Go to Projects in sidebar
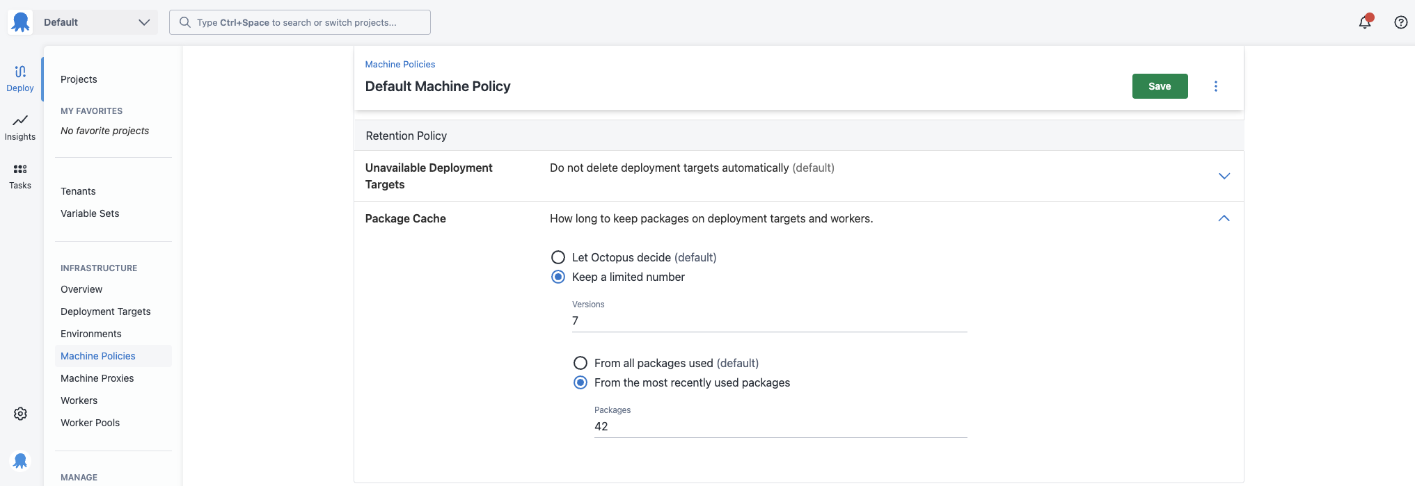This screenshot has width=1415, height=486. click(79, 79)
